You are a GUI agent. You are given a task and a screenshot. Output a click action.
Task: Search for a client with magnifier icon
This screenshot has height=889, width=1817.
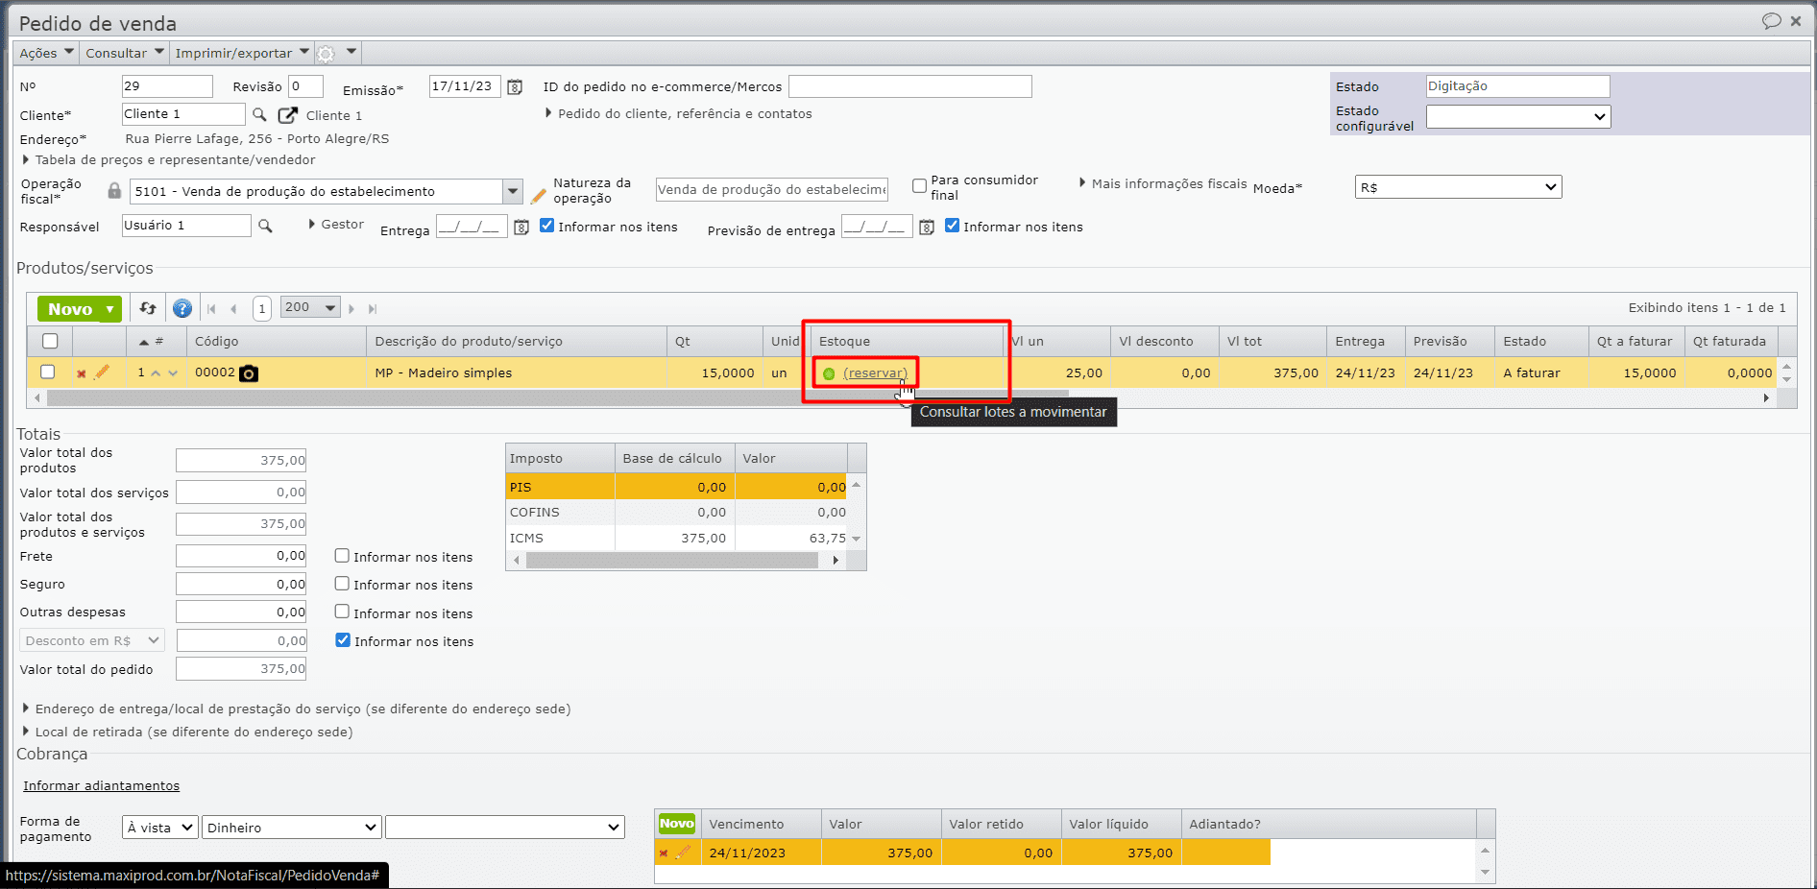[259, 114]
